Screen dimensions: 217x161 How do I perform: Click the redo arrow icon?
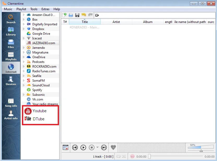pos(90,15)
